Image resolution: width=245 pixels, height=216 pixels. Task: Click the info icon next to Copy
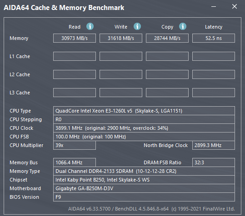[183, 26]
